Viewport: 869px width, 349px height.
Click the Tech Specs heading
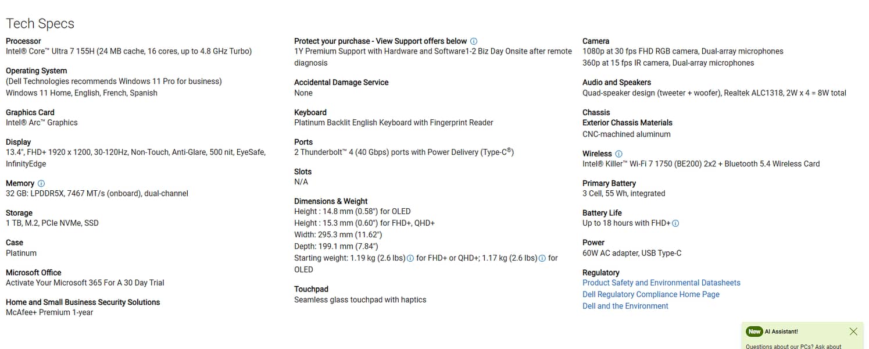pos(40,24)
